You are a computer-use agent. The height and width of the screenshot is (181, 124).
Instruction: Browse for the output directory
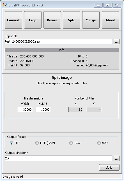(x=116, y=159)
